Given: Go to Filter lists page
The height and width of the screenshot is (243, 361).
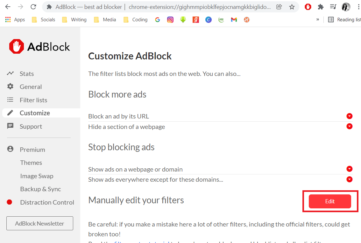Looking at the screenshot, I should pyautogui.click(x=33, y=100).
